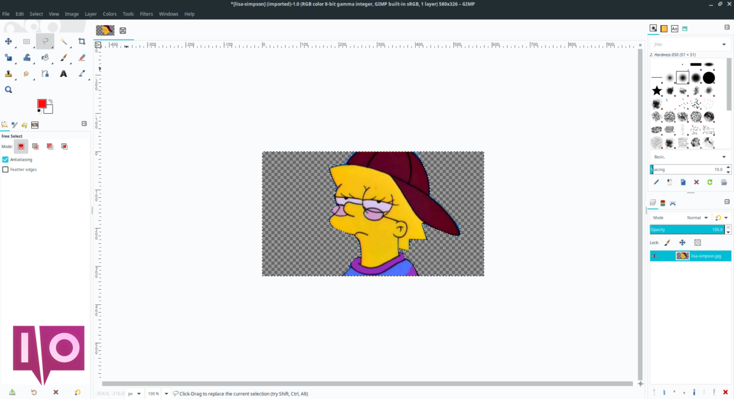
Task: Switch to the Patterns tab
Action: tap(664, 28)
